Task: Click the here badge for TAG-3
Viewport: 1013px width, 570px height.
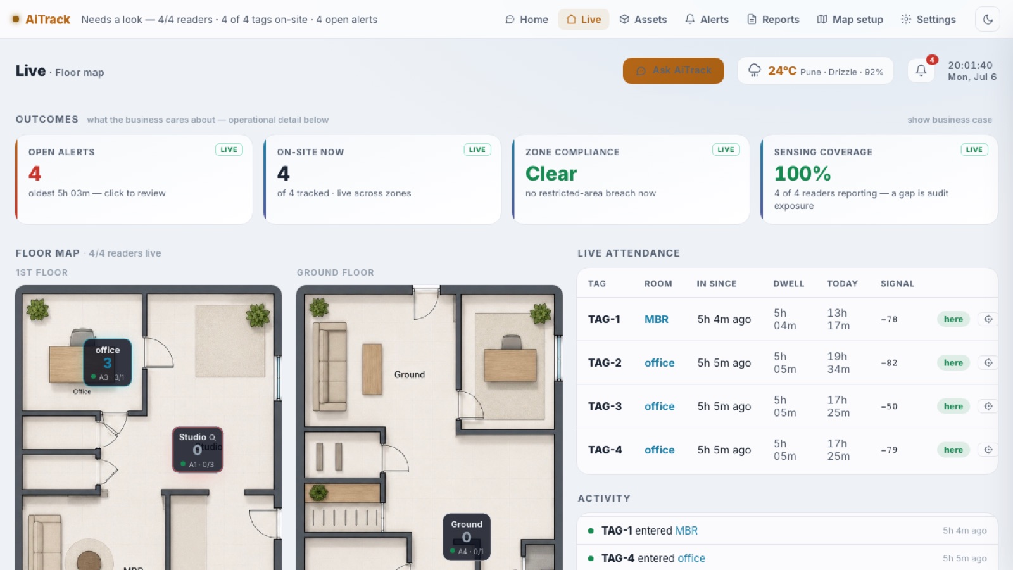Action: pyautogui.click(x=953, y=407)
